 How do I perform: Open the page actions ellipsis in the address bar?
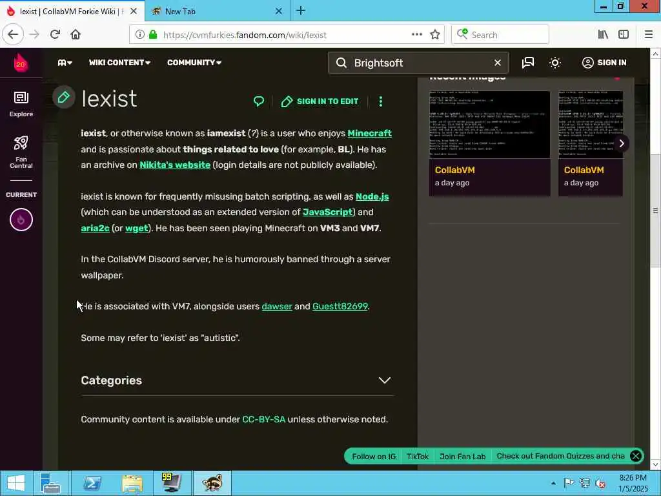(x=417, y=35)
